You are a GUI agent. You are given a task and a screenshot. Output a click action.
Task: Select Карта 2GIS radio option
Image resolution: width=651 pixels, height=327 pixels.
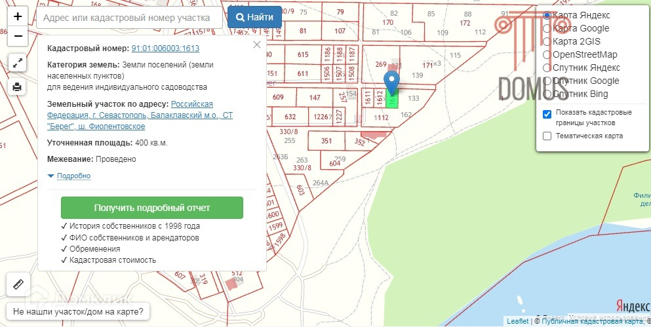pyautogui.click(x=547, y=41)
